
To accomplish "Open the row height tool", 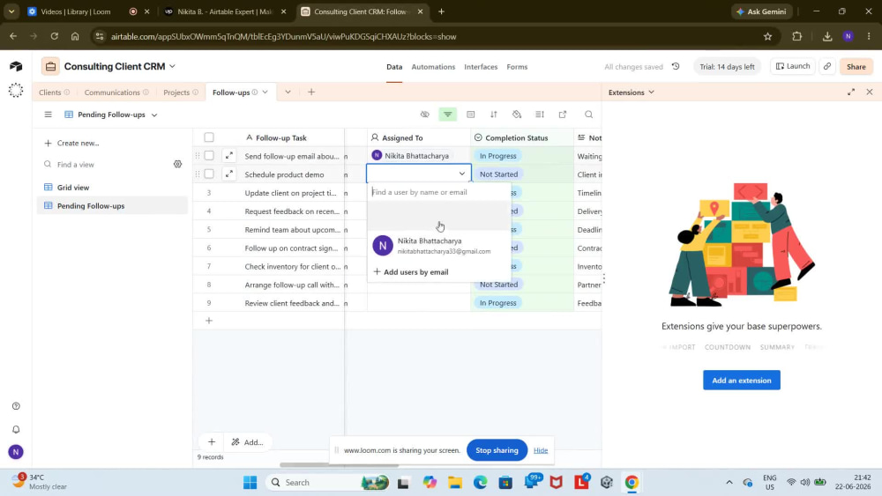I will [540, 115].
